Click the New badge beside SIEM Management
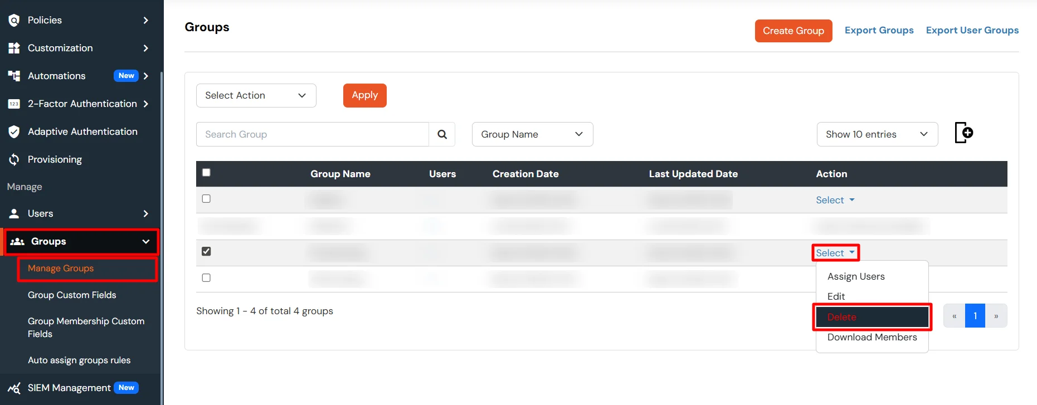 click(126, 388)
